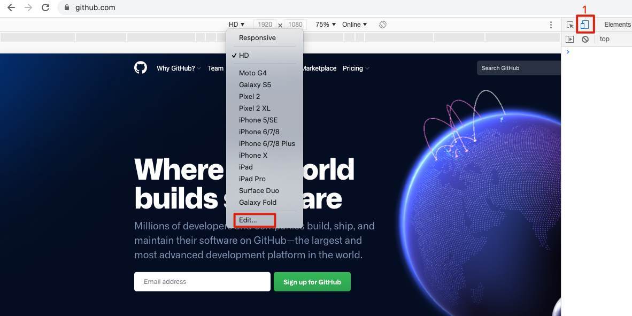
Task: Open the Online throttling dropdown
Action: click(x=354, y=25)
